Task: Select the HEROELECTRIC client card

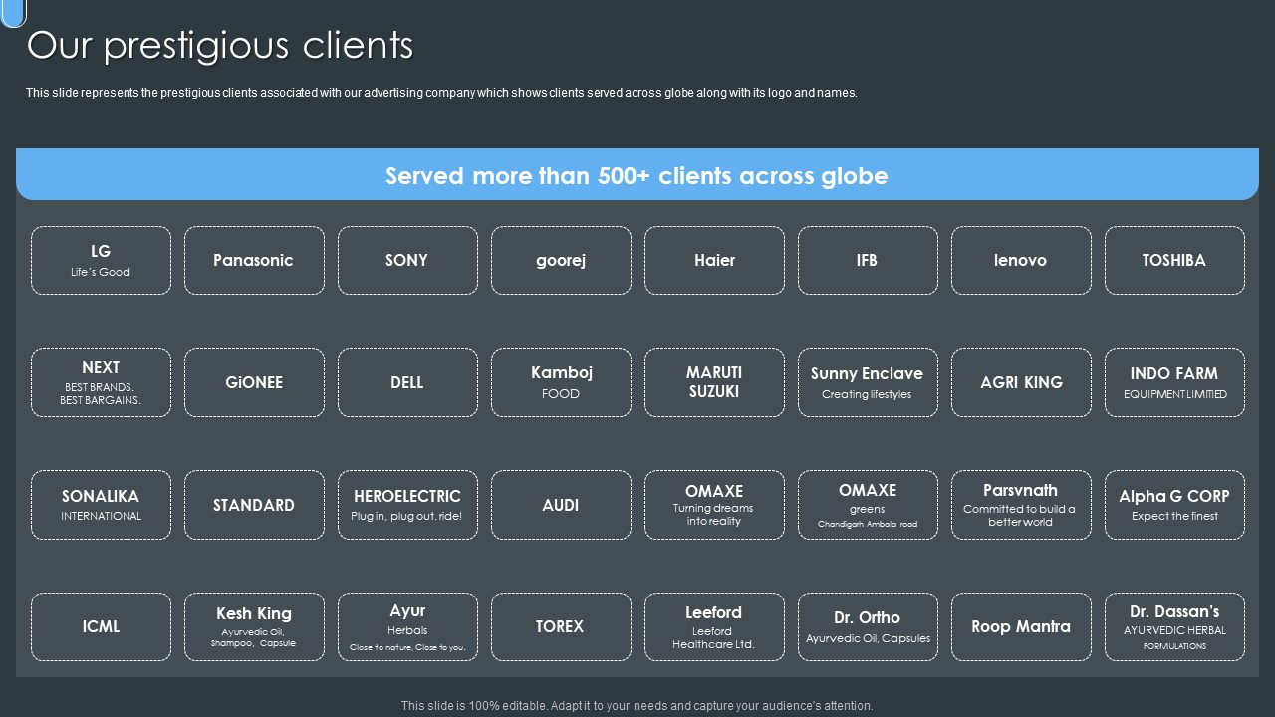Action: click(407, 505)
